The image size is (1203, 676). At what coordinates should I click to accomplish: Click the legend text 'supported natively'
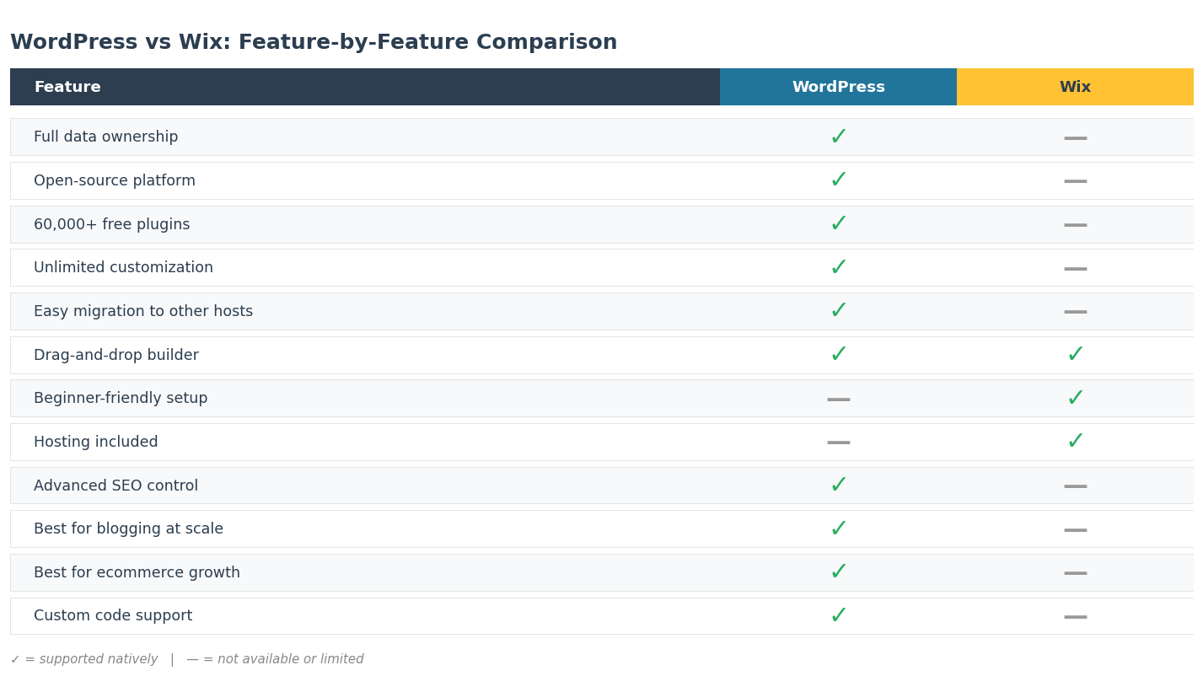99,659
